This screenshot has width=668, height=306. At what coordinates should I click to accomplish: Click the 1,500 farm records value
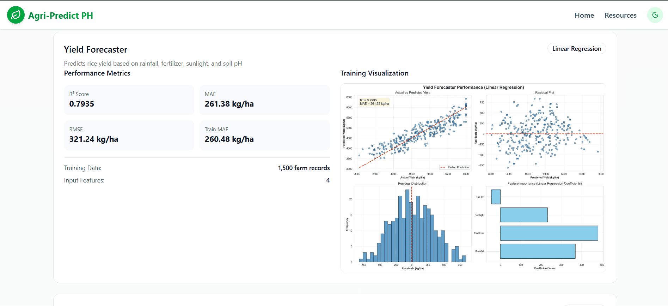[x=304, y=168]
